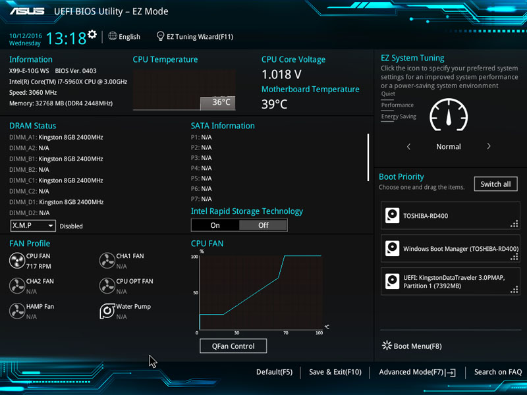This screenshot has width=527, height=395.
Task: Go to previous EZ System Tuning mode
Action: pos(408,146)
